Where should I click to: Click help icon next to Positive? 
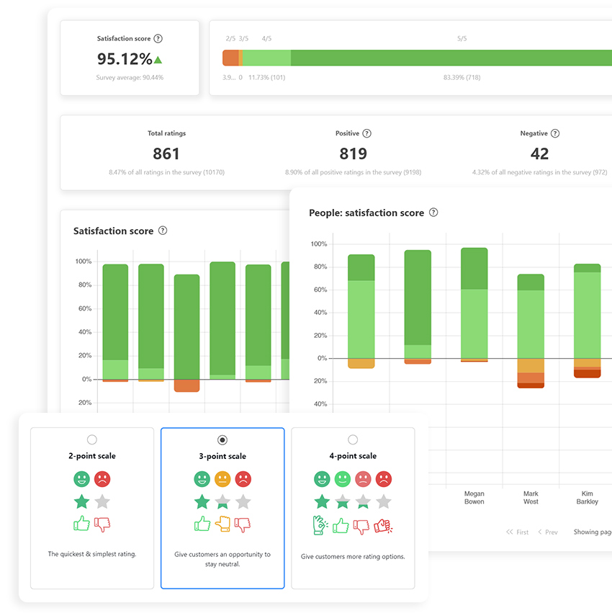coord(366,133)
